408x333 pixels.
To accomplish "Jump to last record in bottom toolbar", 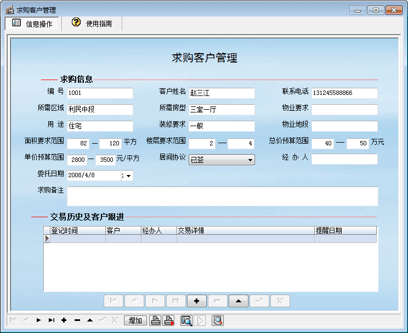I will [52, 320].
